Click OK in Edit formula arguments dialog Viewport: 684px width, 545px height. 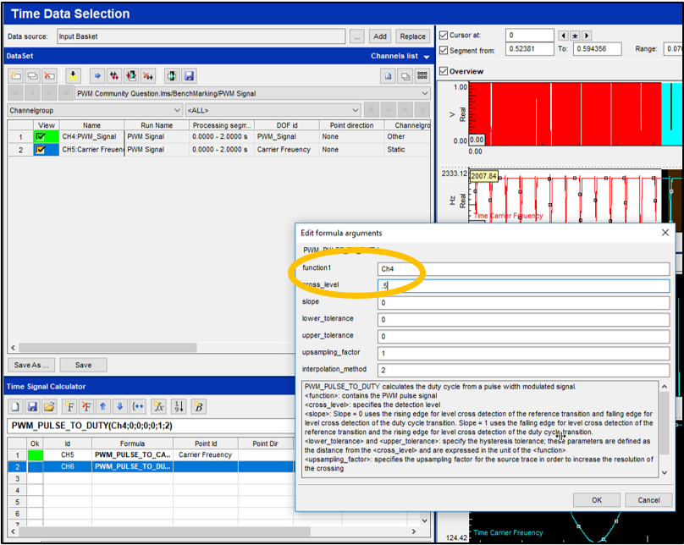597,500
